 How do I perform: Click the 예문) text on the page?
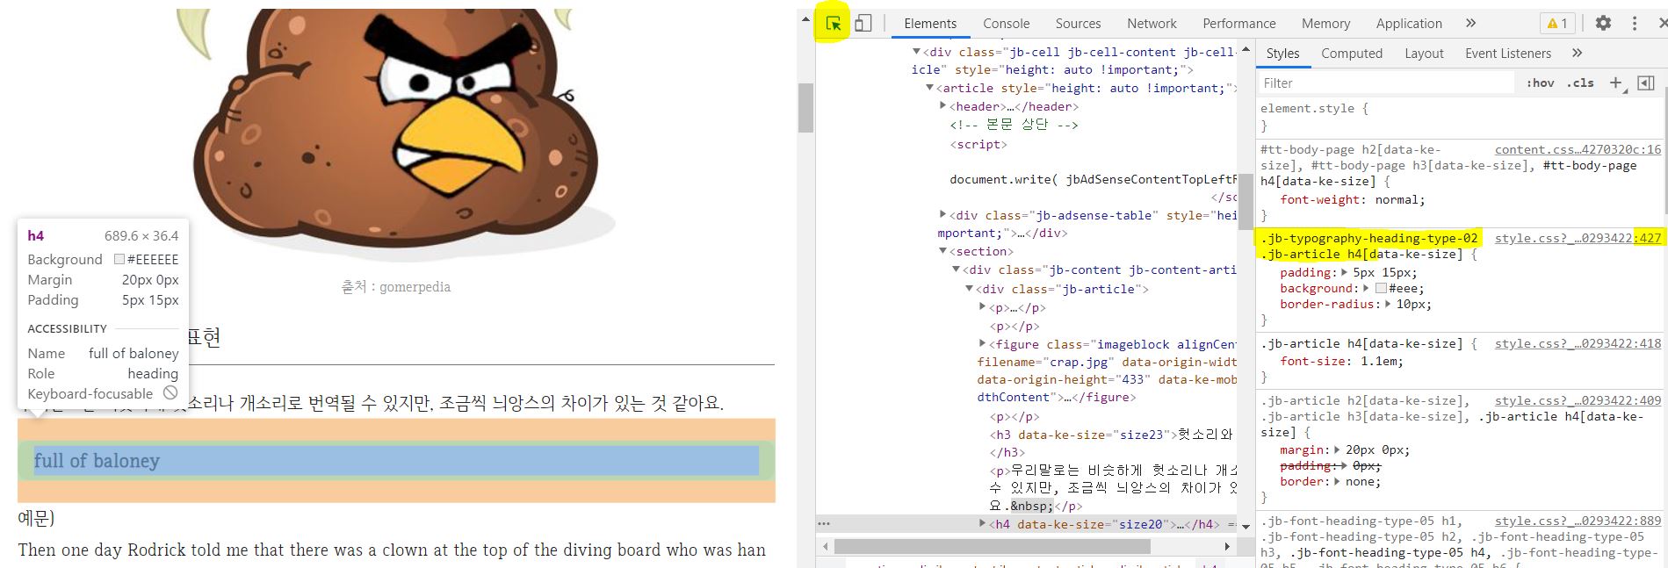[36, 518]
